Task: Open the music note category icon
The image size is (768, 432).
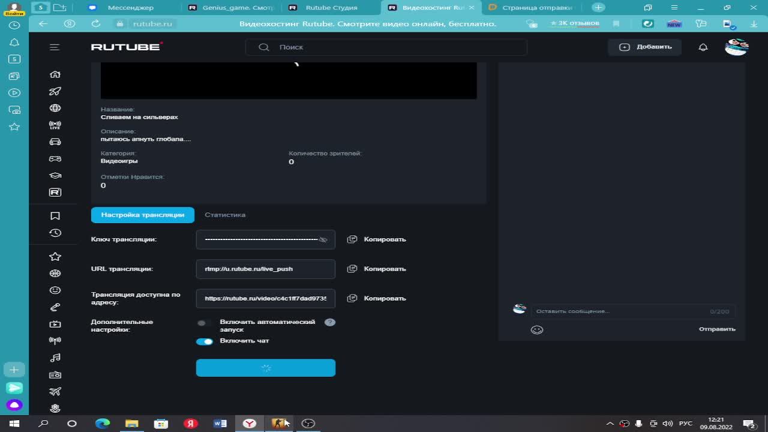Action: tap(55, 358)
